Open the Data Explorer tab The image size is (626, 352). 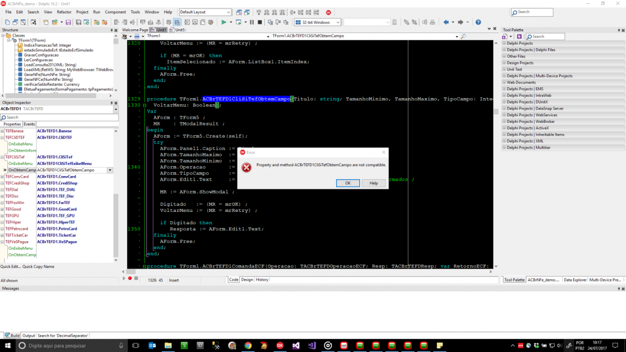click(575, 280)
